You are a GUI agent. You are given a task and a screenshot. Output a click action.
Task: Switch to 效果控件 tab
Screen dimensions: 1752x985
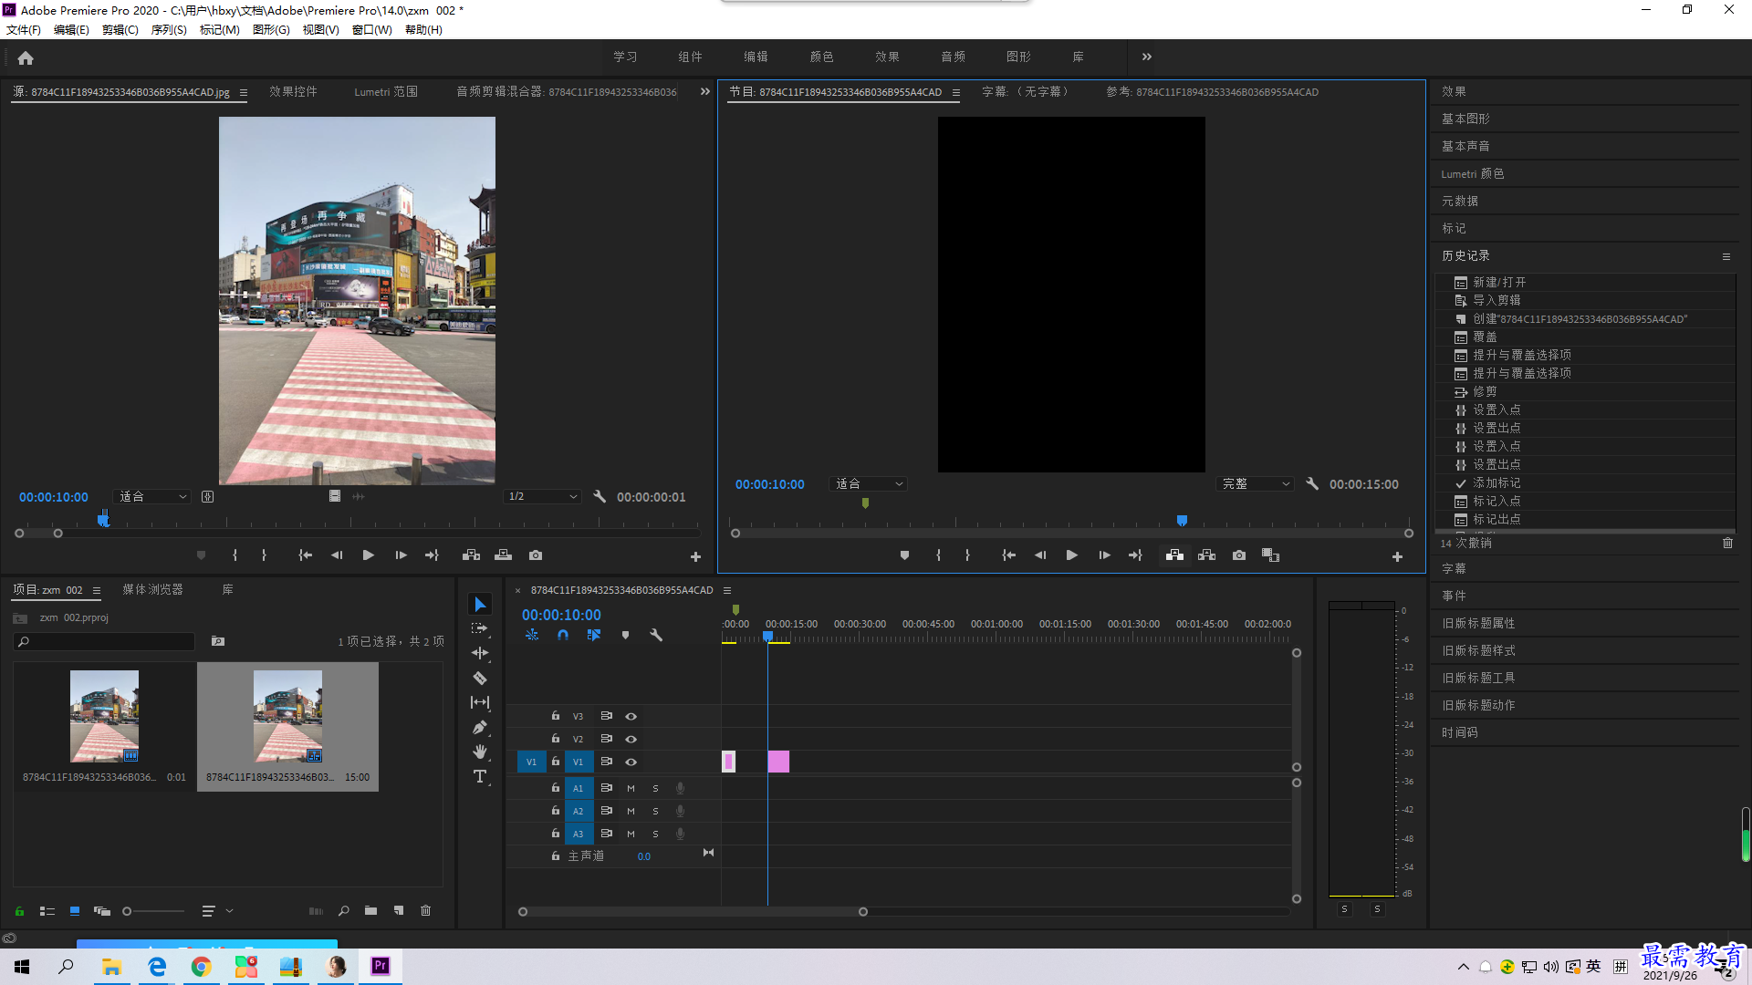pyautogui.click(x=293, y=91)
